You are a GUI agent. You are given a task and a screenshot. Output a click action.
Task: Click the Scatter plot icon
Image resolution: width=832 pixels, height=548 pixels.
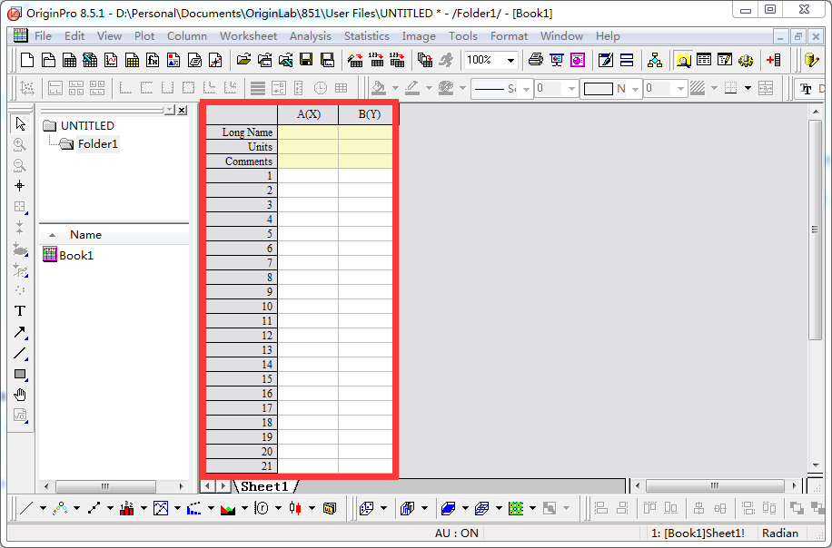pyautogui.click(x=60, y=508)
